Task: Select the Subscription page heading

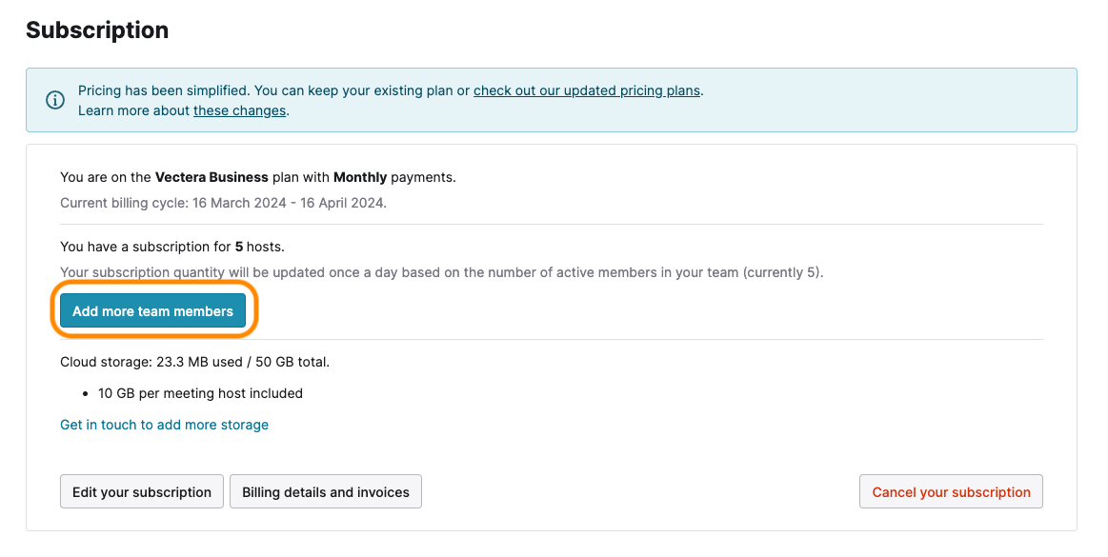Action: point(97,30)
